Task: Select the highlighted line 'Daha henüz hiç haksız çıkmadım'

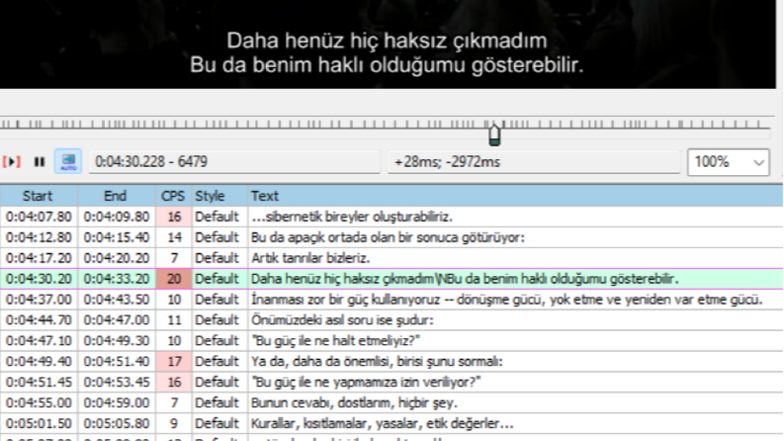Action: click(x=392, y=279)
